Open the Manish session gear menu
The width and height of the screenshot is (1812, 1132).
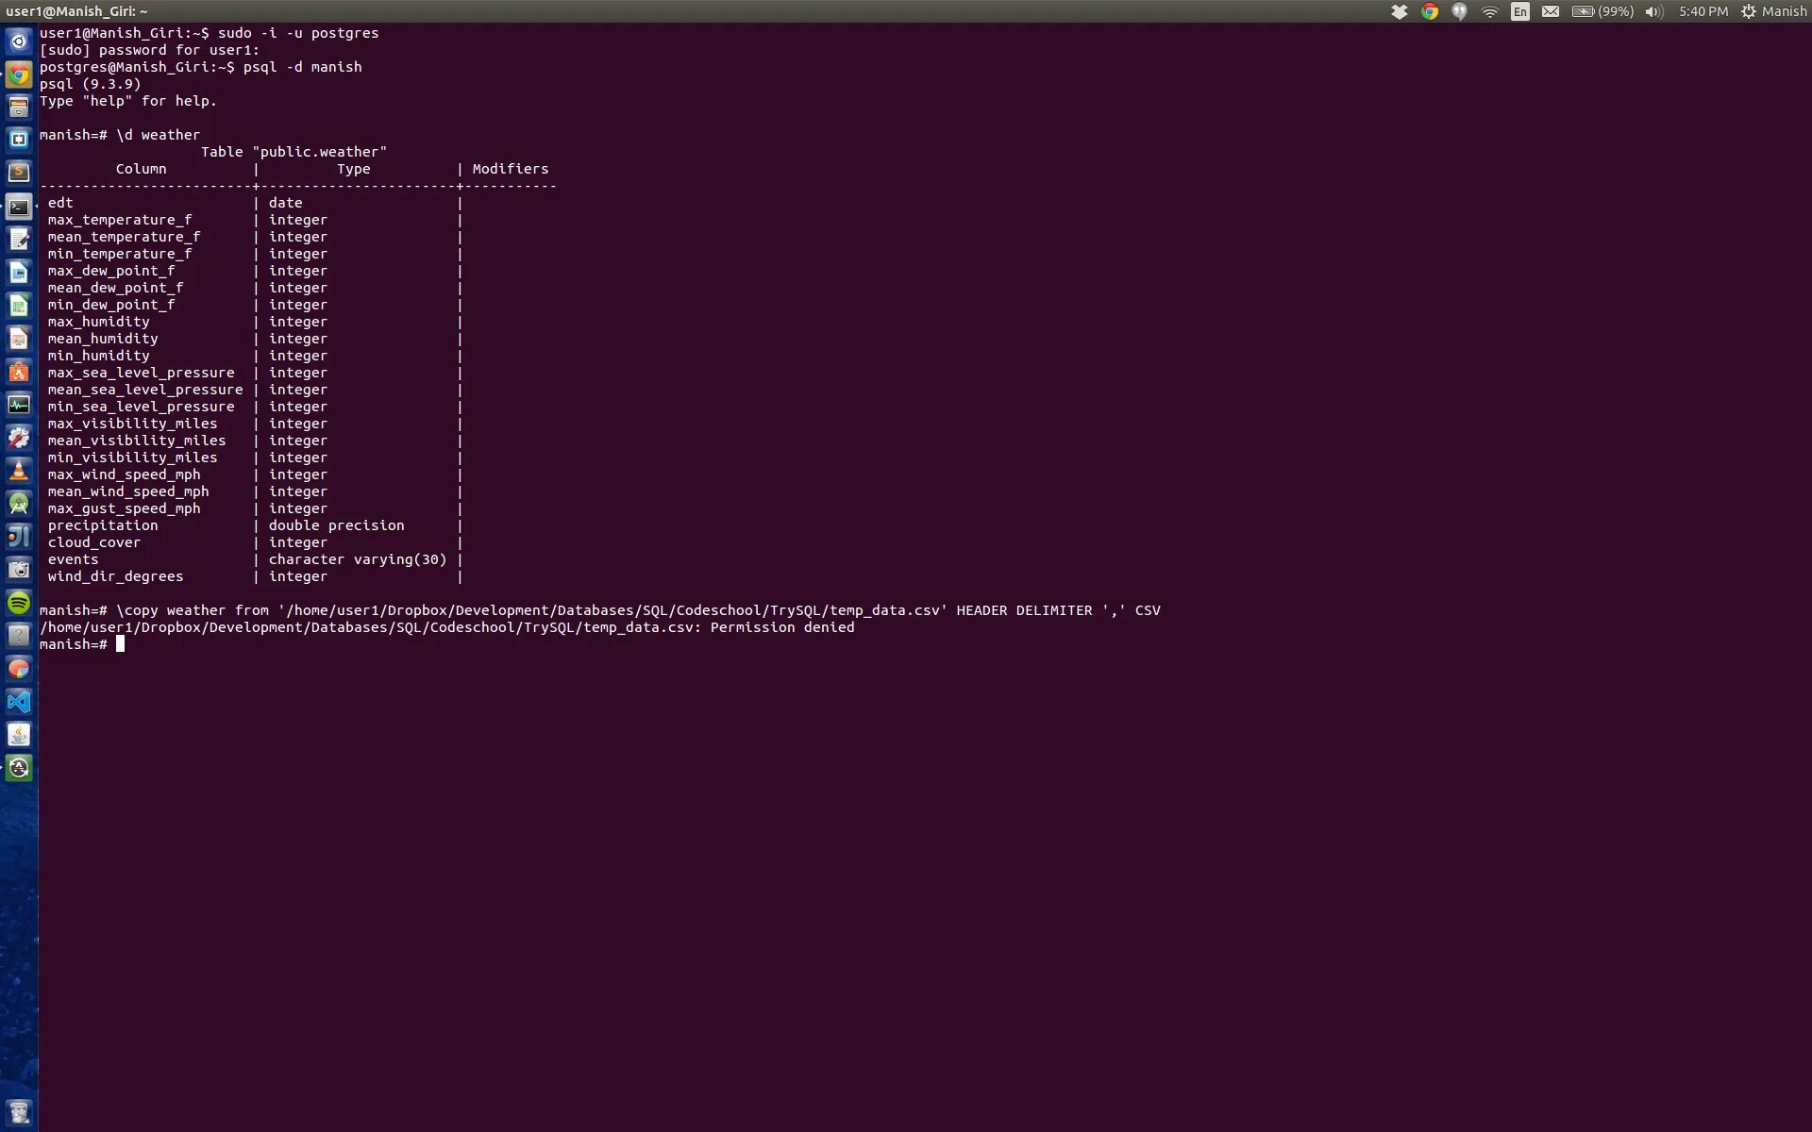pyautogui.click(x=1773, y=11)
